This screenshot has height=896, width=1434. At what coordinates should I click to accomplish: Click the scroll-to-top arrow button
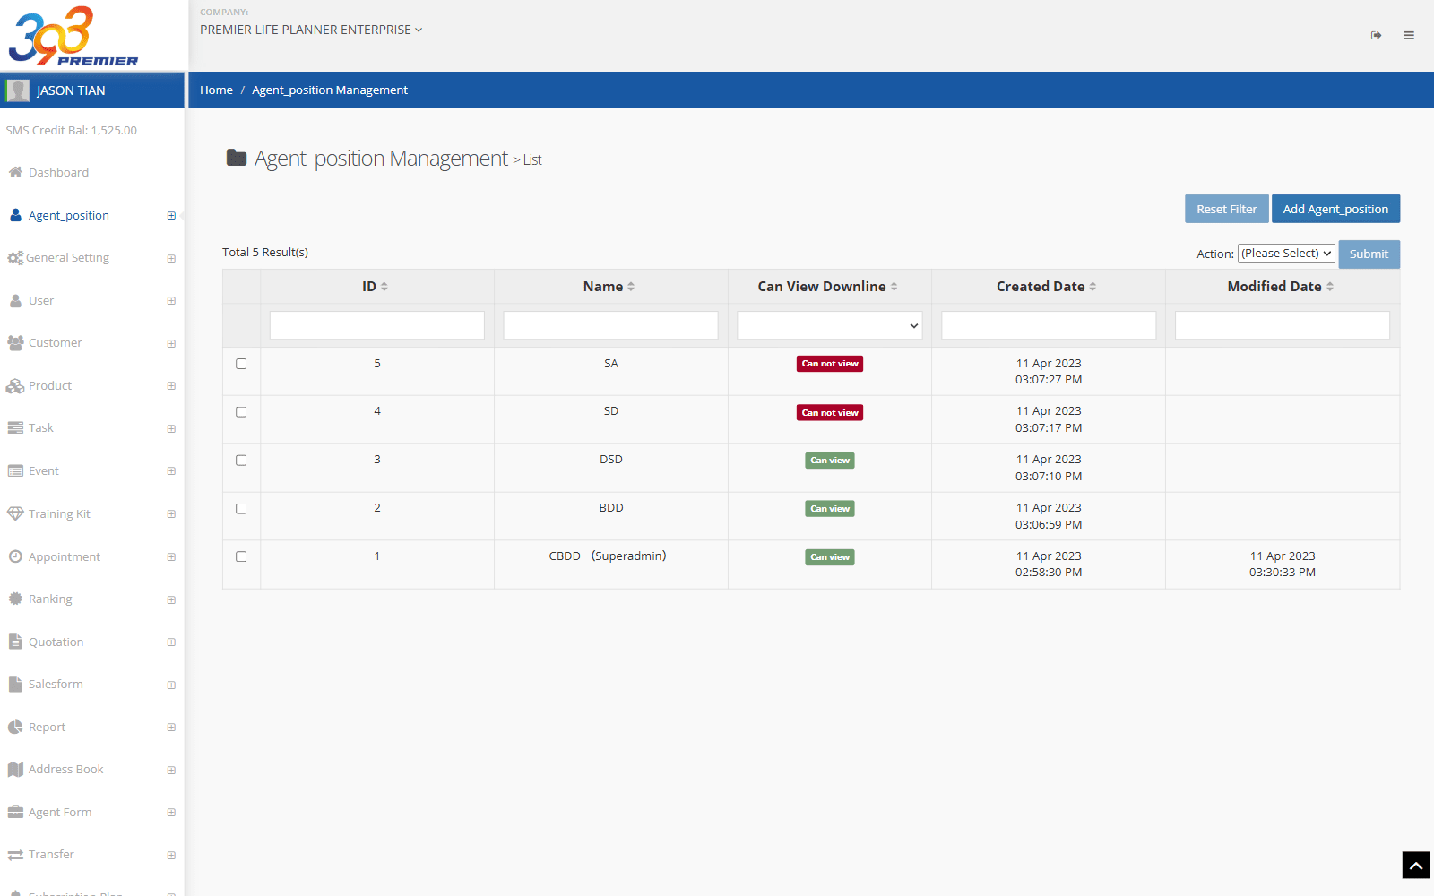[x=1416, y=865]
